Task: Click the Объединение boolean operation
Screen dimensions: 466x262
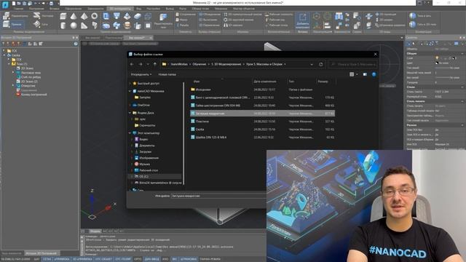Action: point(210,15)
